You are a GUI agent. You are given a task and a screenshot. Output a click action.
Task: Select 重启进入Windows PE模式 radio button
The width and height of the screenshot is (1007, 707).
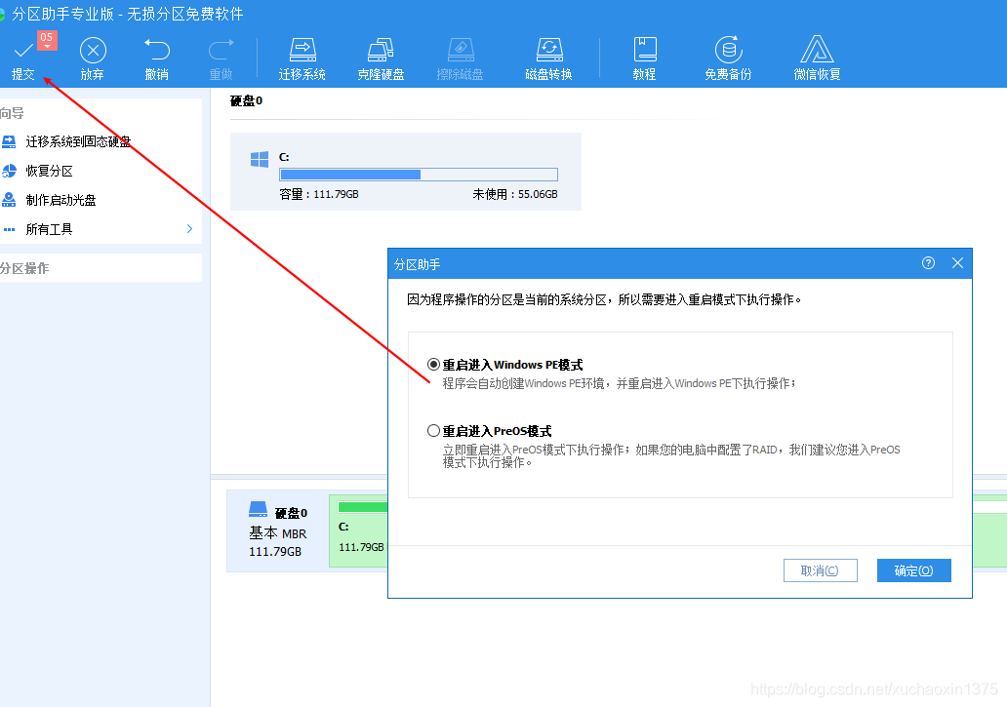pyautogui.click(x=433, y=365)
